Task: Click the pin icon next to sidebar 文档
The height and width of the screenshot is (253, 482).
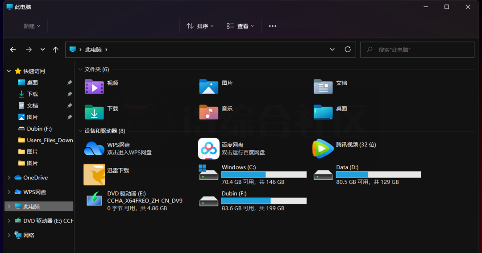Action: (70, 105)
